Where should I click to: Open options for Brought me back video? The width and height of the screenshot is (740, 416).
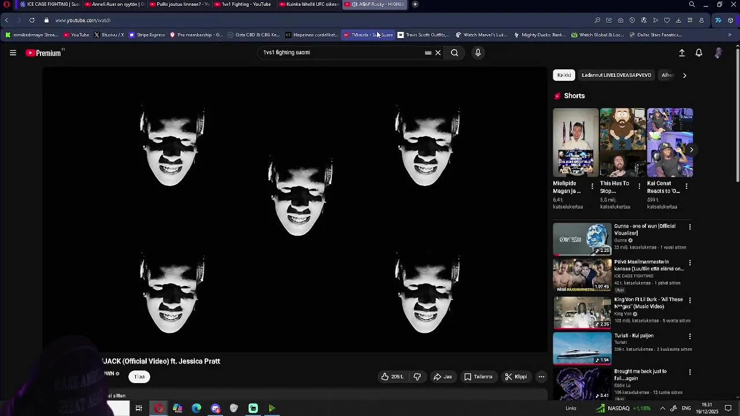[x=690, y=372]
